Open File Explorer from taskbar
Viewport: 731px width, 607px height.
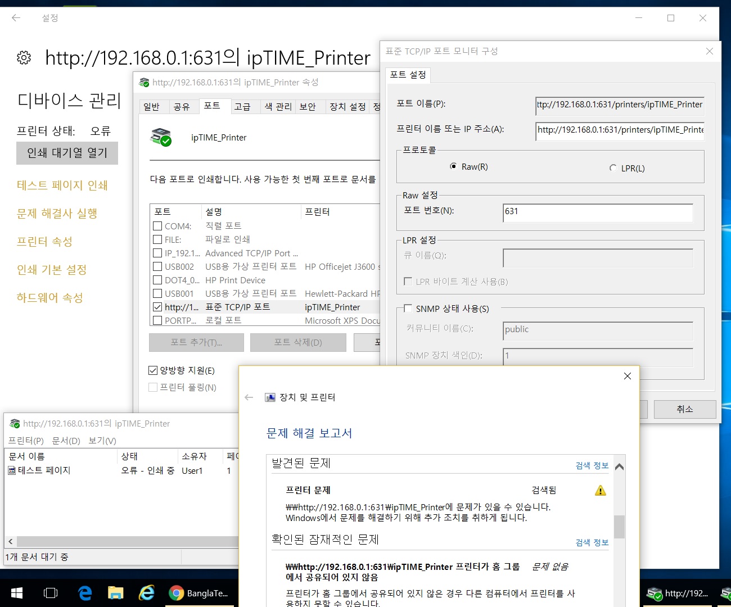pyautogui.click(x=115, y=593)
